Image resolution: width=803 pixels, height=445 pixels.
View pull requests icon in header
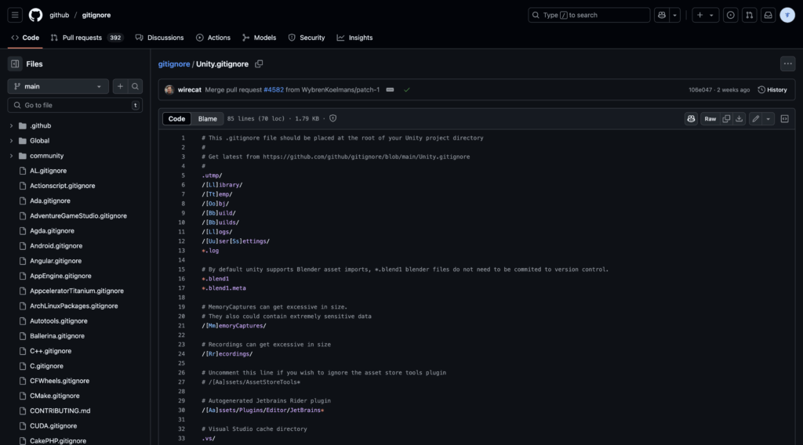(749, 15)
